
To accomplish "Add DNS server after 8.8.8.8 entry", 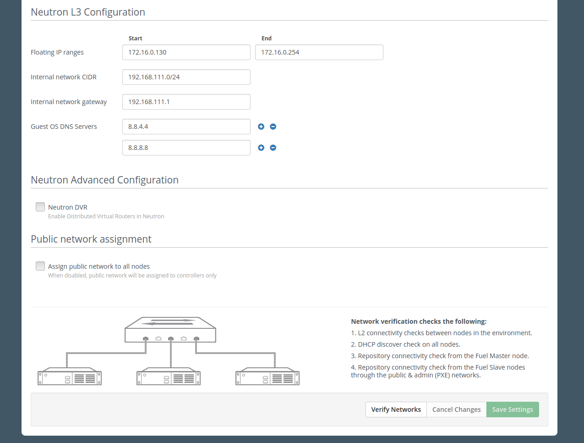I will 261,148.
